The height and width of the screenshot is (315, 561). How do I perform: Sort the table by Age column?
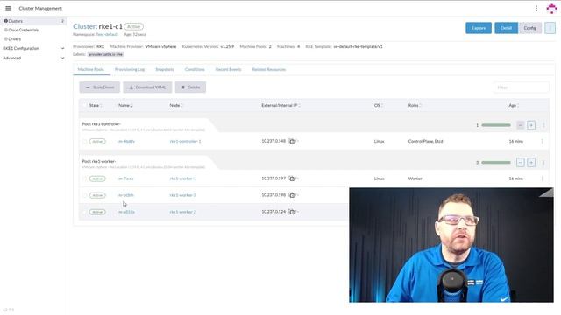tap(514, 105)
